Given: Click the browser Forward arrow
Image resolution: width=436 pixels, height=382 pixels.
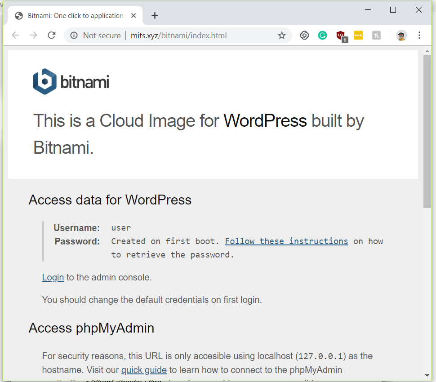Looking at the screenshot, I should [x=33, y=36].
